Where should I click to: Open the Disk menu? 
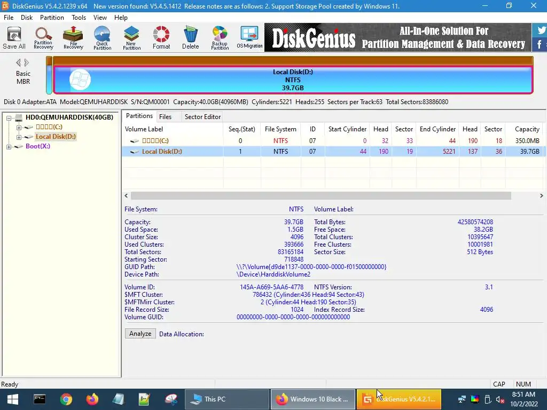[27, 18]
